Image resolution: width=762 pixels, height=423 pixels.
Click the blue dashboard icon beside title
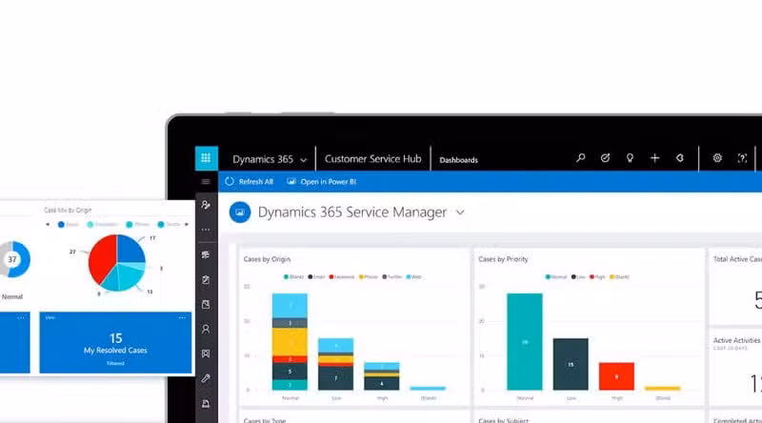click(240, 212)
